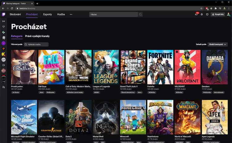Go back with the browser back arrow

tap(3, 8)
